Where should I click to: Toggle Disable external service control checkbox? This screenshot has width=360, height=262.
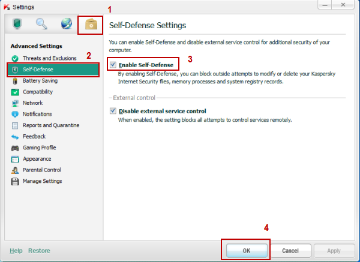pyautogui.click(x=113, y=111)
